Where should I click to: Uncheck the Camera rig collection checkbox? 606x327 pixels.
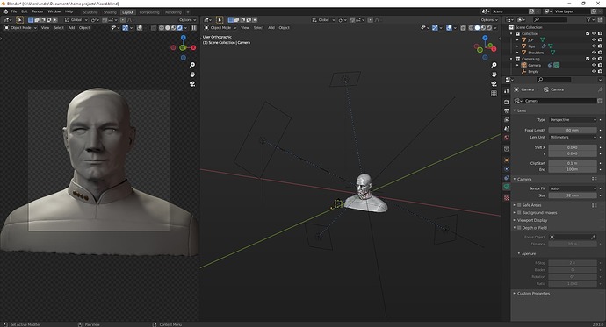click(x=588, y=59)
